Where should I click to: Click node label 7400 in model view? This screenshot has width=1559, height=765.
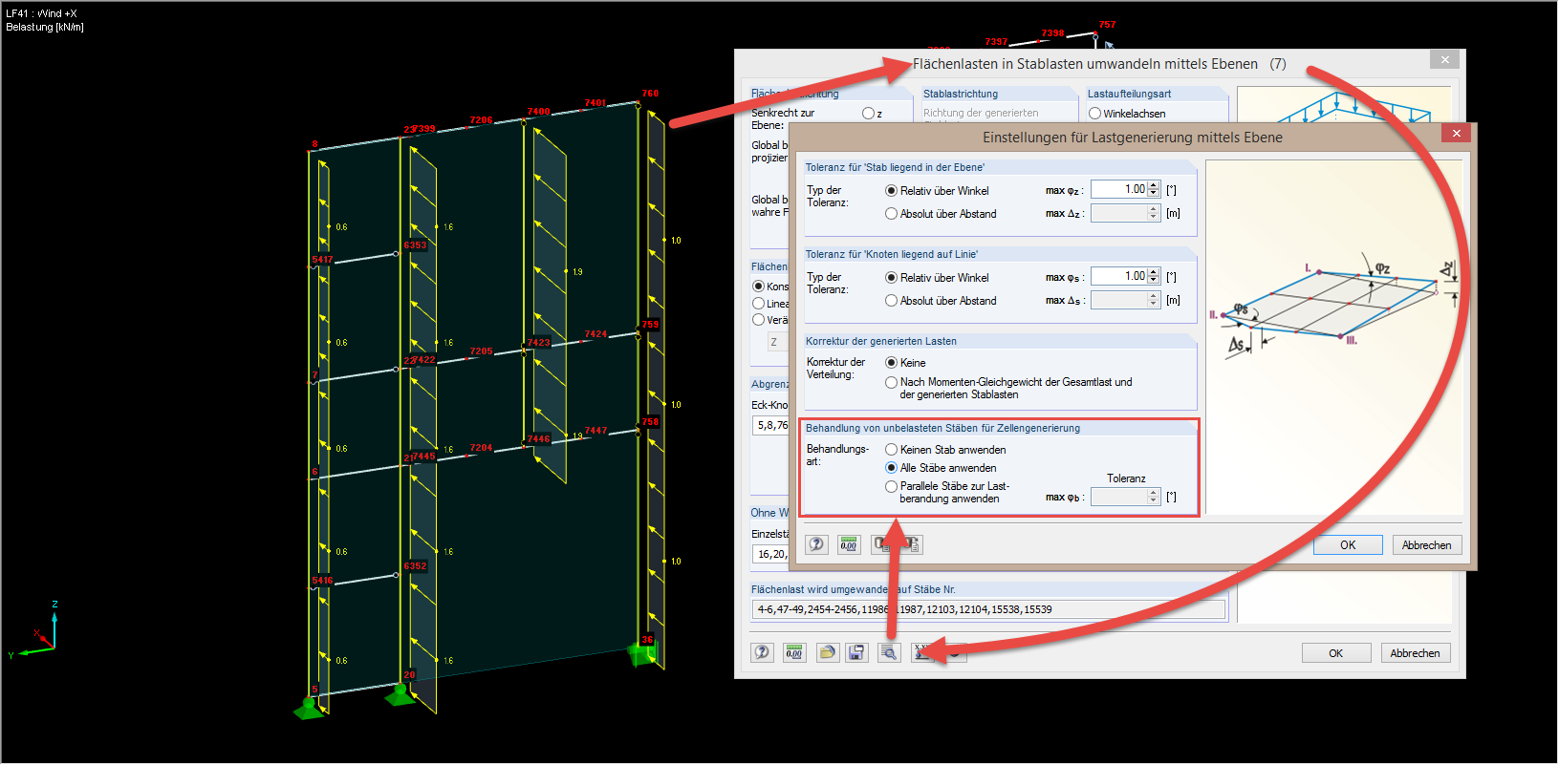538,112
